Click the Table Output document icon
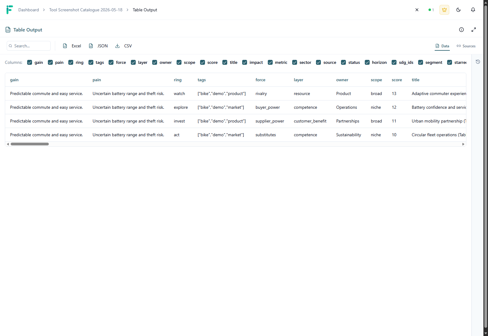The image size is (488, 336). point(8,30)
